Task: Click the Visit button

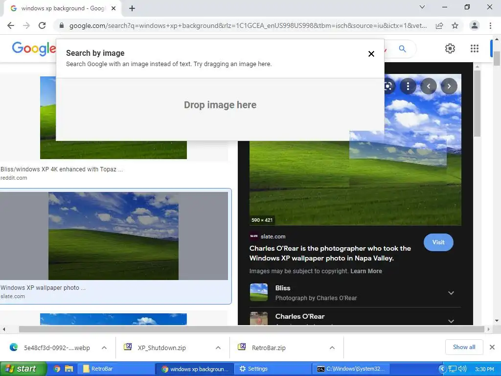Action: tap(438, 242)
